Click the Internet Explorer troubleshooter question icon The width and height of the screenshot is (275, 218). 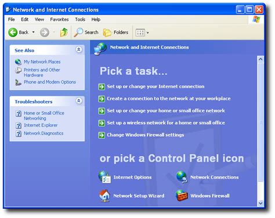pos(19,126)
